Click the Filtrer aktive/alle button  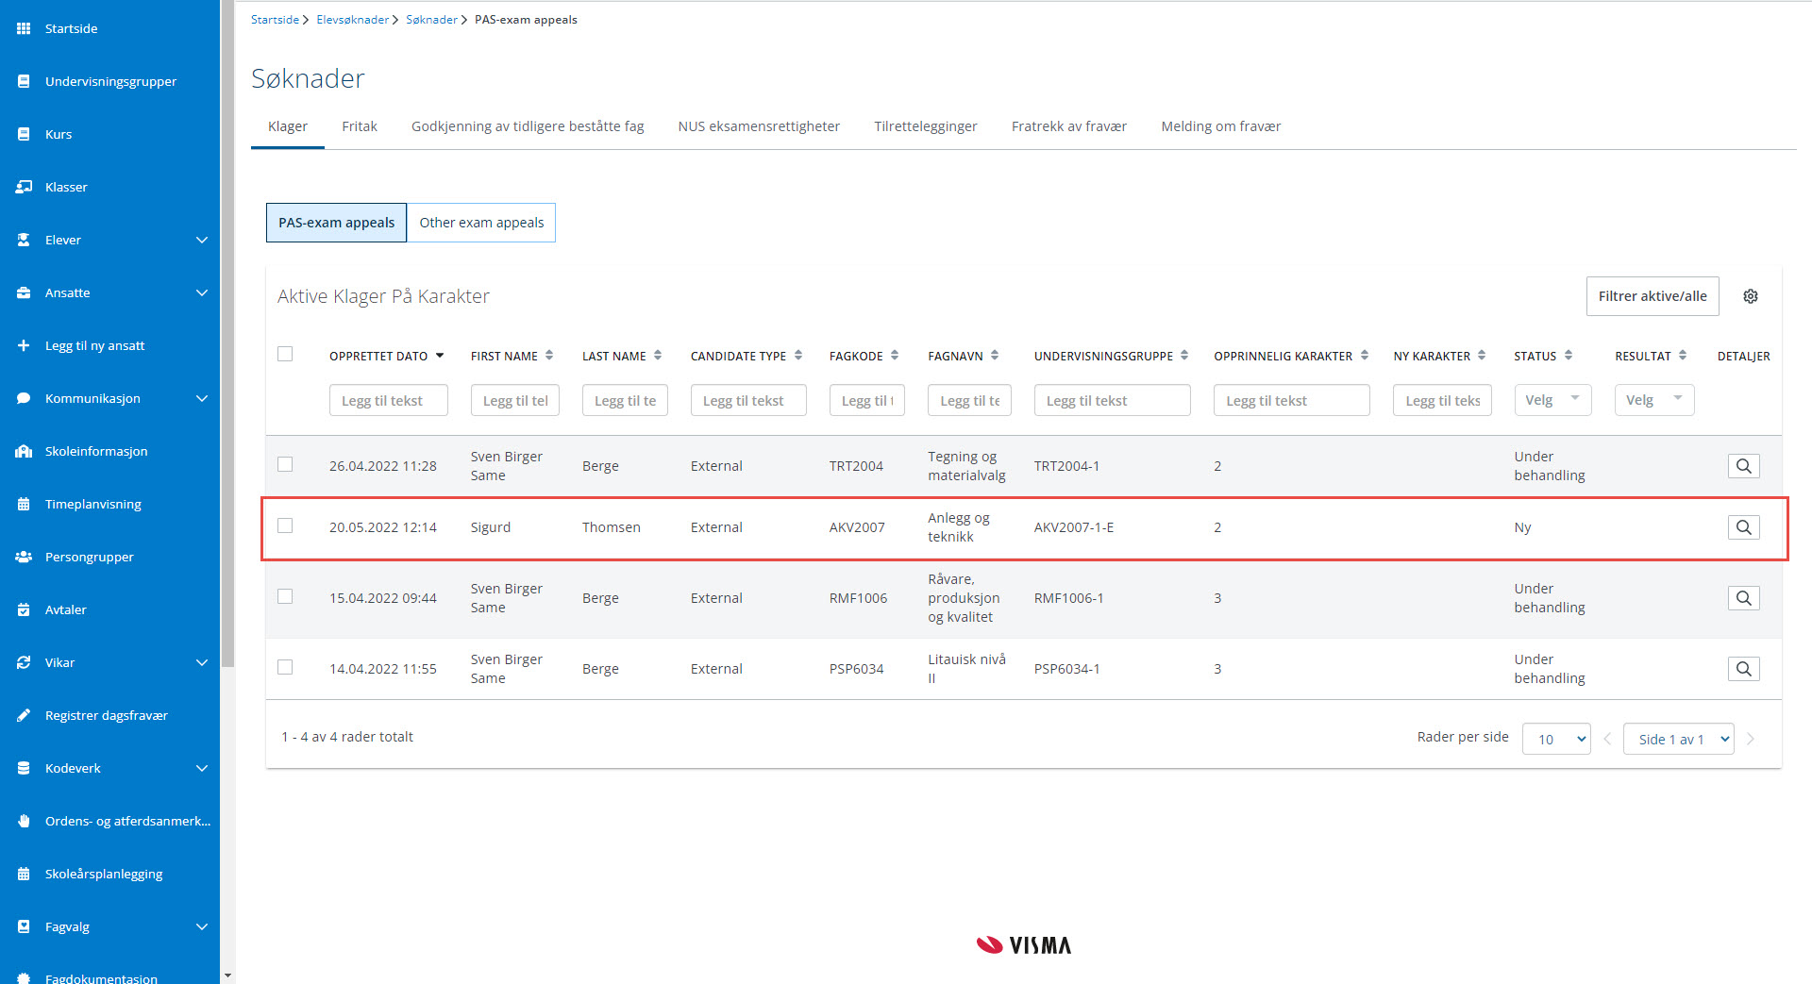(1653, 296)
